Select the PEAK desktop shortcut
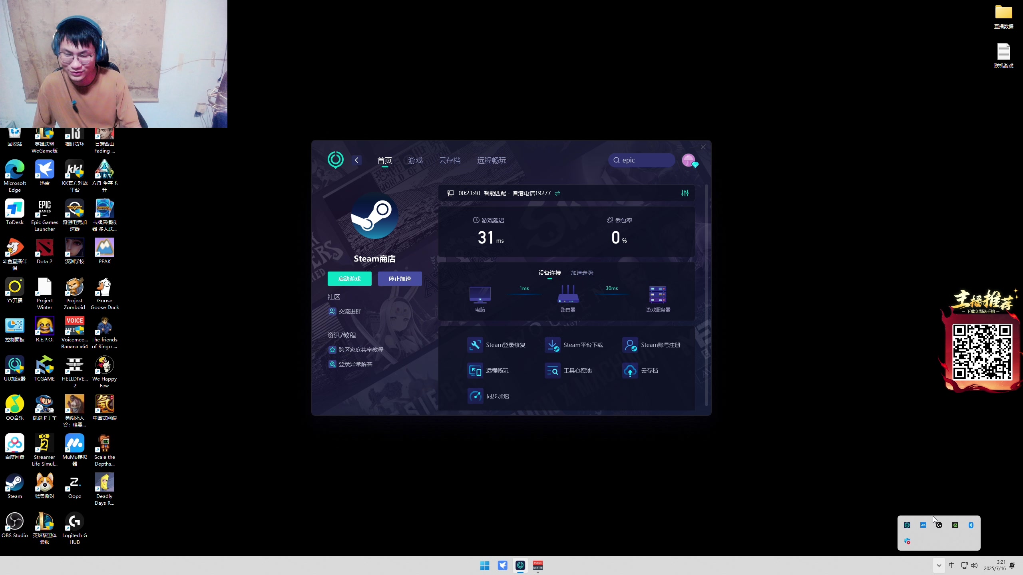Screen dimensions: 1023x575 [x=105, y=252]
